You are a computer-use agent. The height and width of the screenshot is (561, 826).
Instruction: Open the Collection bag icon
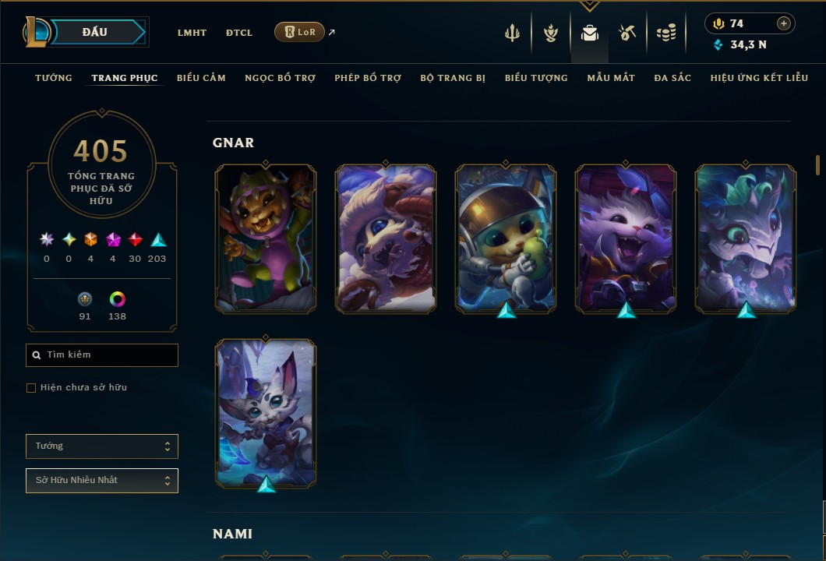[589, 34]
